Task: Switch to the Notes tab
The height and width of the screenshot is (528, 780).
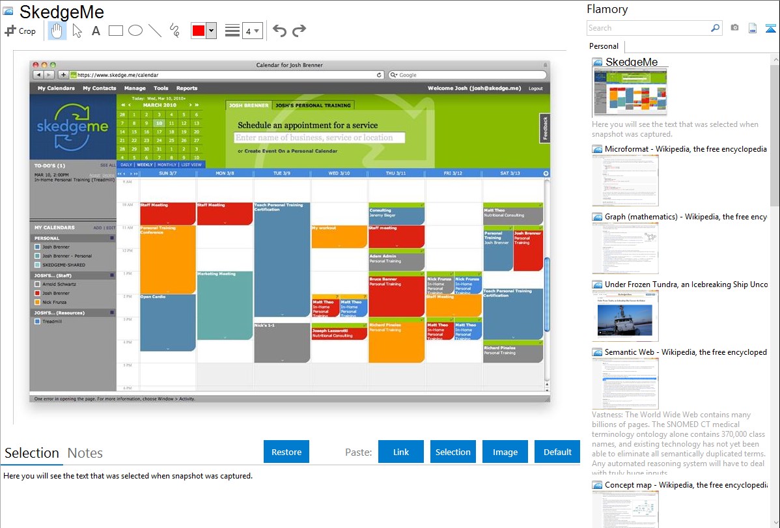Action: pyautogui.click(x=85, y=453)
